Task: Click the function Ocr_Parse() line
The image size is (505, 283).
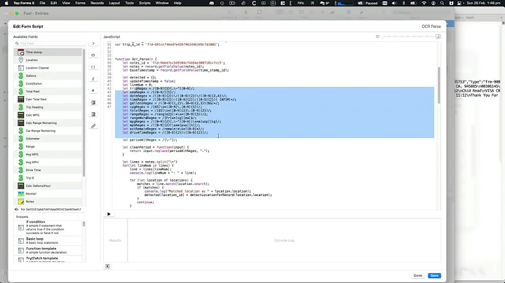Action: coord(136,59)
